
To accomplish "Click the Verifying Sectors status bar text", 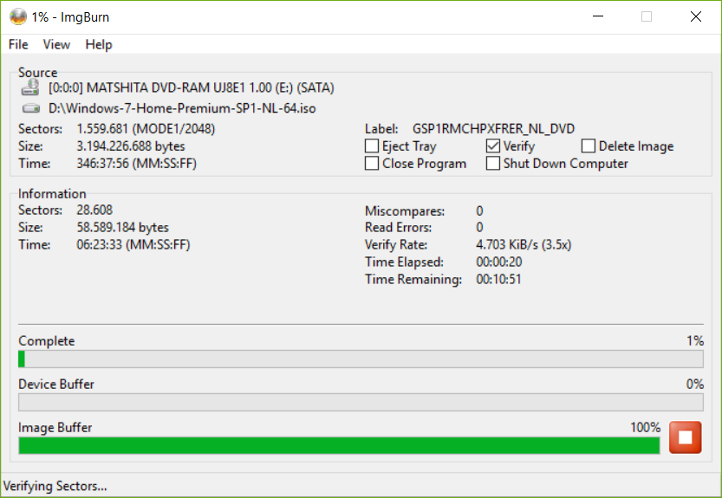I will pos(55,486).
